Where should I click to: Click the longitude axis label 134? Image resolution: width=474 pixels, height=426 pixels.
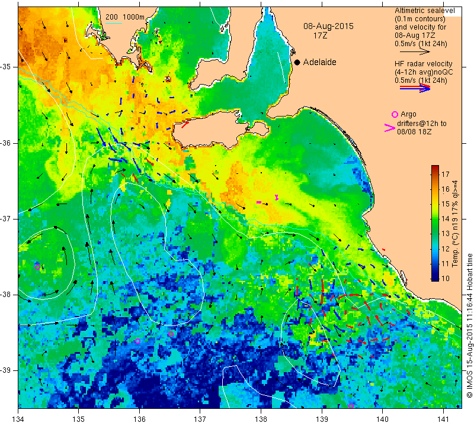tap(18, 419)
